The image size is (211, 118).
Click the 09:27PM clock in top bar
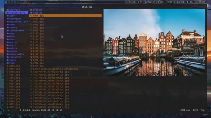[x=201, y=2]
